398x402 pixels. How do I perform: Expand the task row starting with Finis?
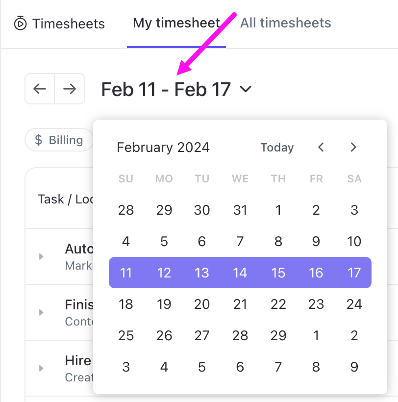(x=41, y=312)
